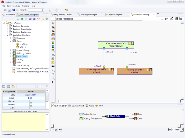The width and height of the screenshot is (185, 138).
Task: Toggle the diagram grid icon
Action: tap(162, 19)
